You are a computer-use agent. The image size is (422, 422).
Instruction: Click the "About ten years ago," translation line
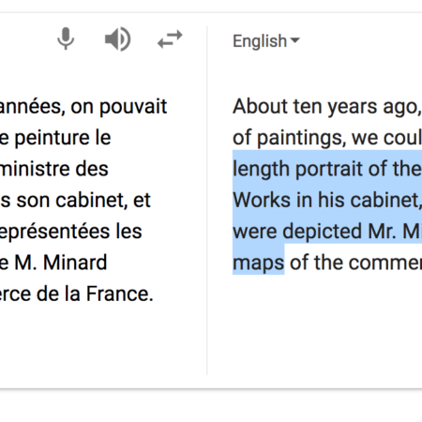[x=327, y=107]
